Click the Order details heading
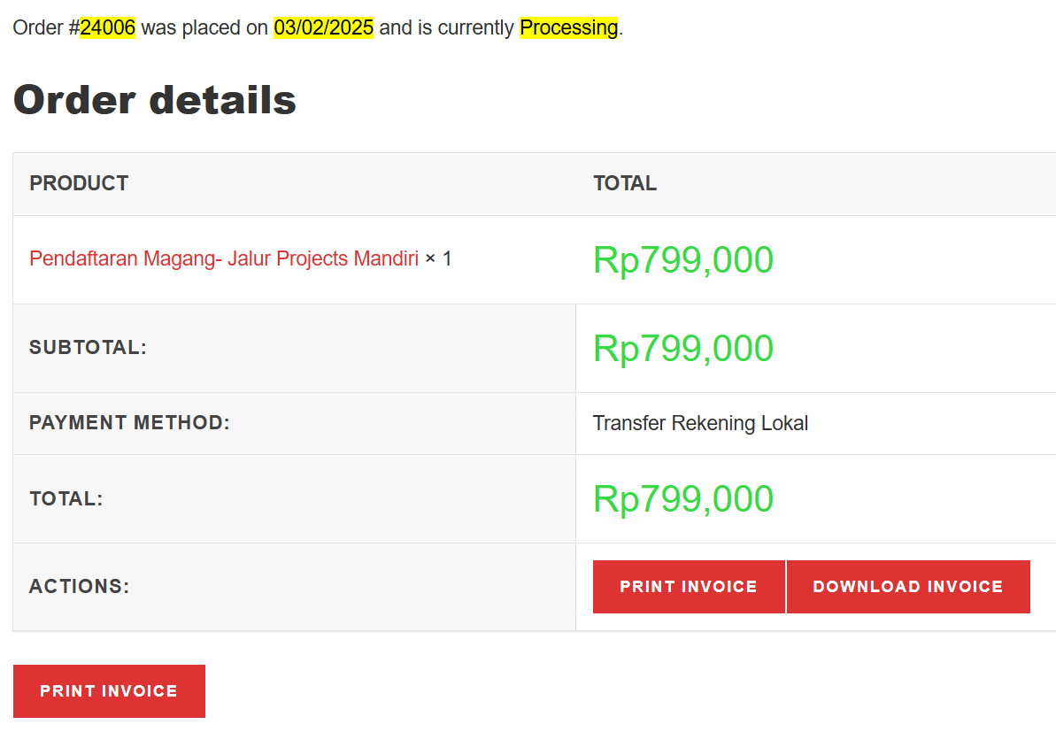The height and width of the screenshot is (732, 1056). click(x=155, y=100)
